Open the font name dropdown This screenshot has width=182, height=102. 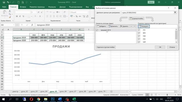(x=30, y=12)
